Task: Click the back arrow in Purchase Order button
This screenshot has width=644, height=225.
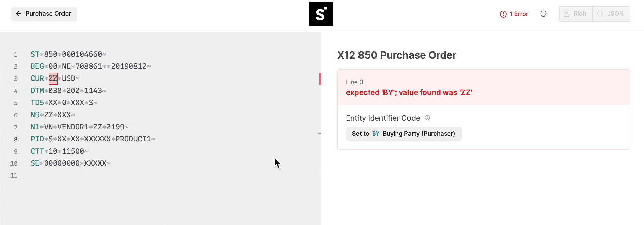Action: [19, 14]
